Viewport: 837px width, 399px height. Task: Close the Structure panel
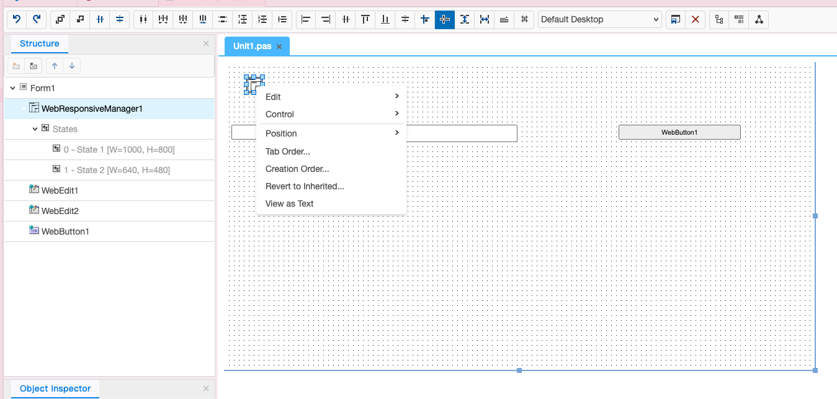(206, 43)
